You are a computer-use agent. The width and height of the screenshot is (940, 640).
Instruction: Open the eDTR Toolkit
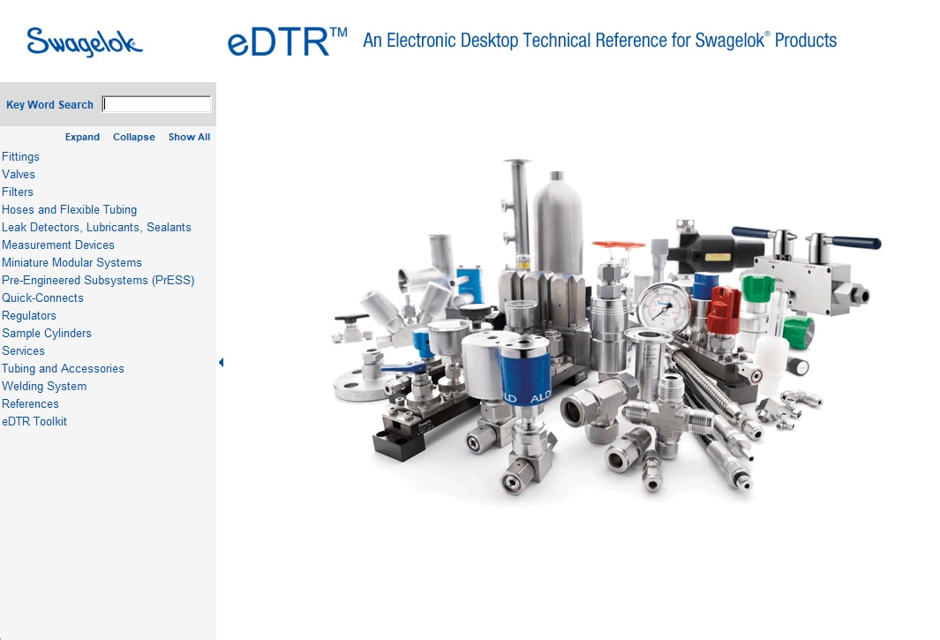click(x=34, y=422)
